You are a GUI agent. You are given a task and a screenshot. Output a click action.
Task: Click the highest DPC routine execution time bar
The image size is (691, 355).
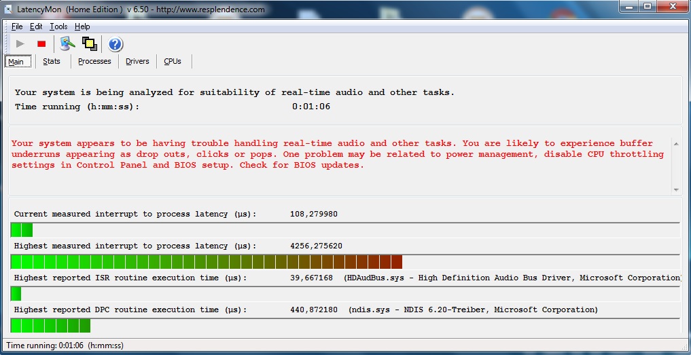345,326
